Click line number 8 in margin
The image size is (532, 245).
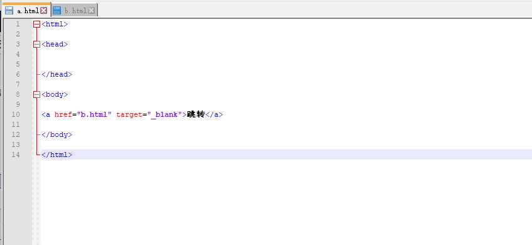(x=18, y=94)
